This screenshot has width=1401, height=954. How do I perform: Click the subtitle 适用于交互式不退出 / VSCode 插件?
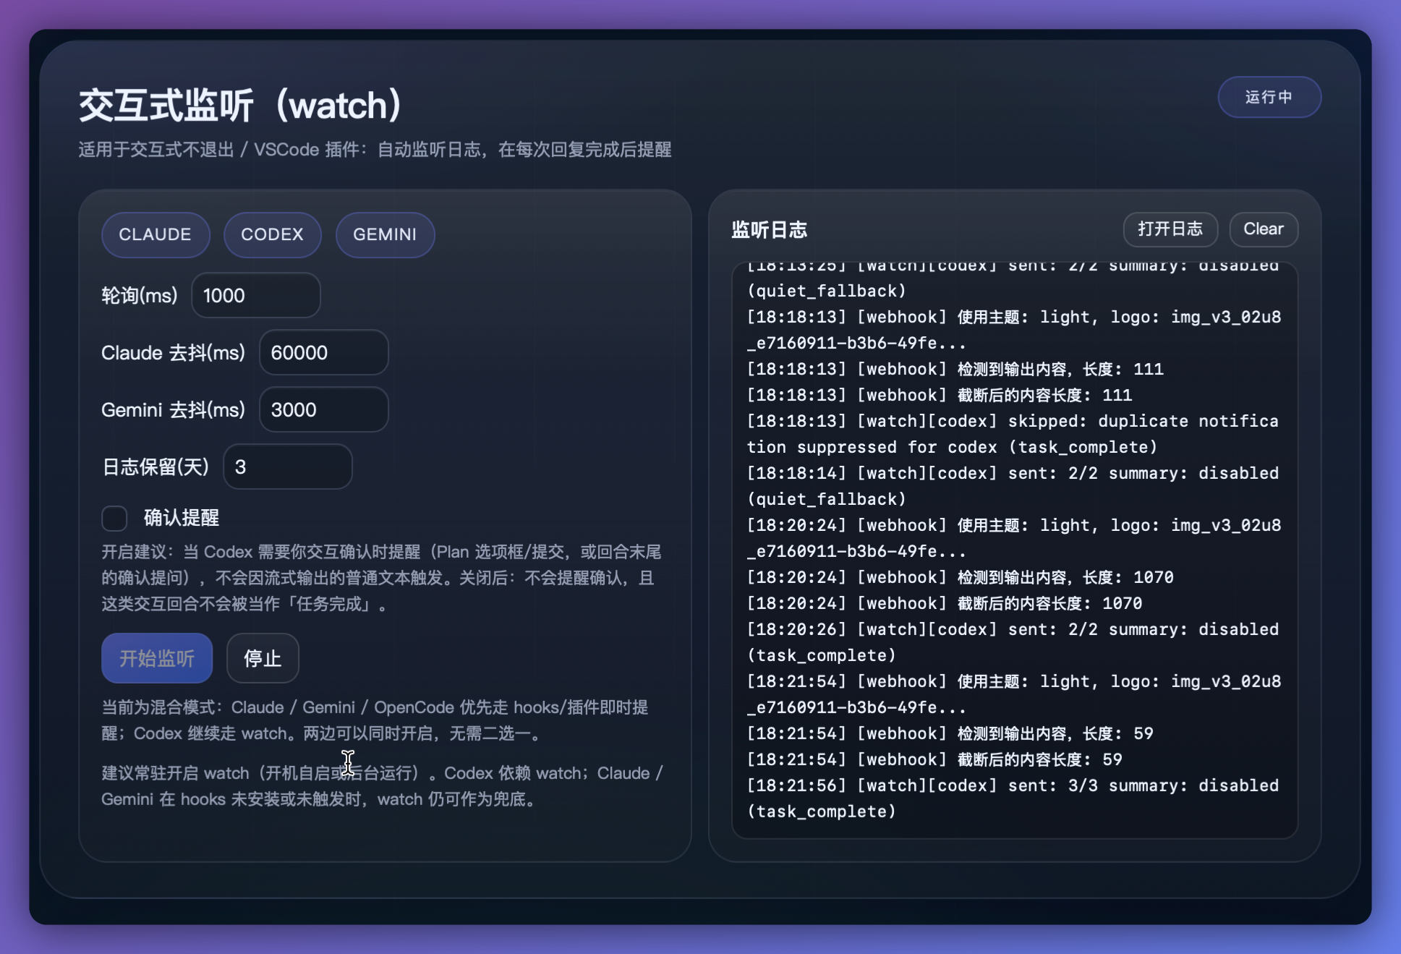375,150
